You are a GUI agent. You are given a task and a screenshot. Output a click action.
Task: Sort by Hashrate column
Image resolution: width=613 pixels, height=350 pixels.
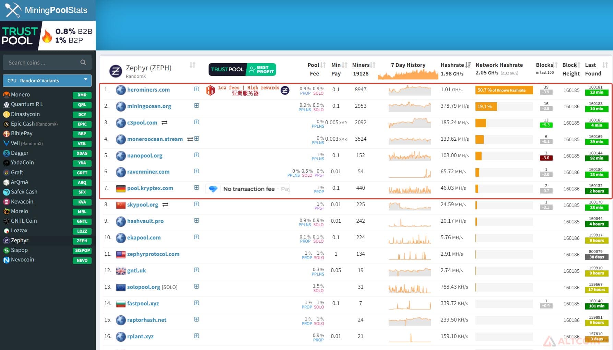(468, 65)
